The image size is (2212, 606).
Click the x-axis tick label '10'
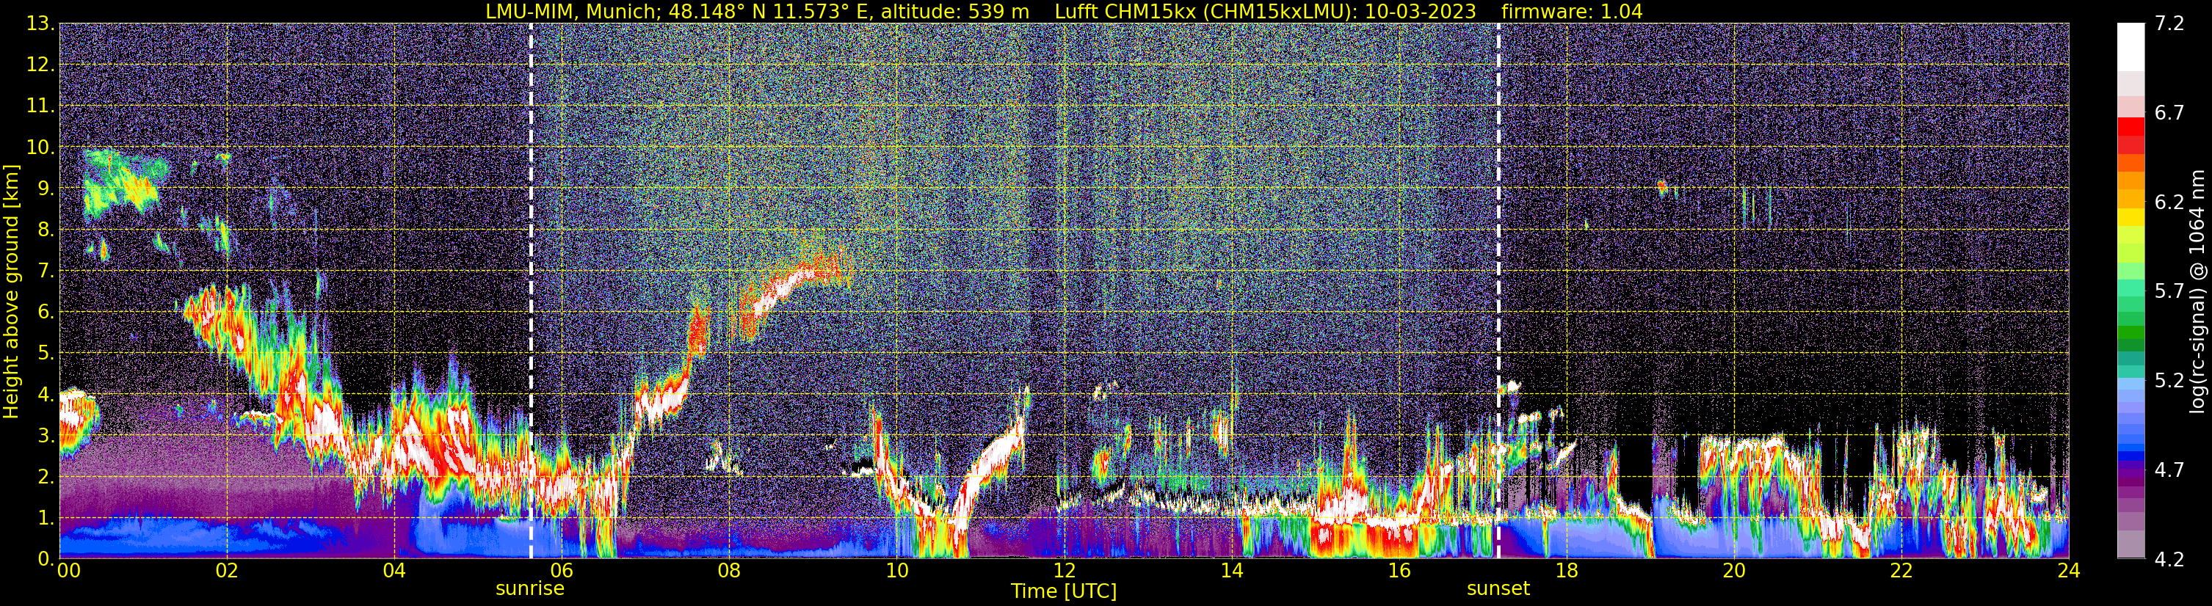click(x=896, y=571)
